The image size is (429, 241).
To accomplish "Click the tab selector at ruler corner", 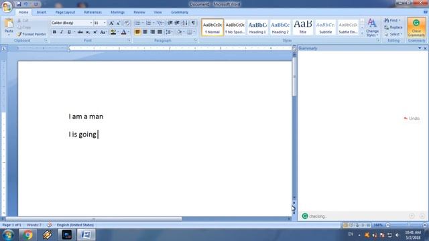I will click(4, 48).
